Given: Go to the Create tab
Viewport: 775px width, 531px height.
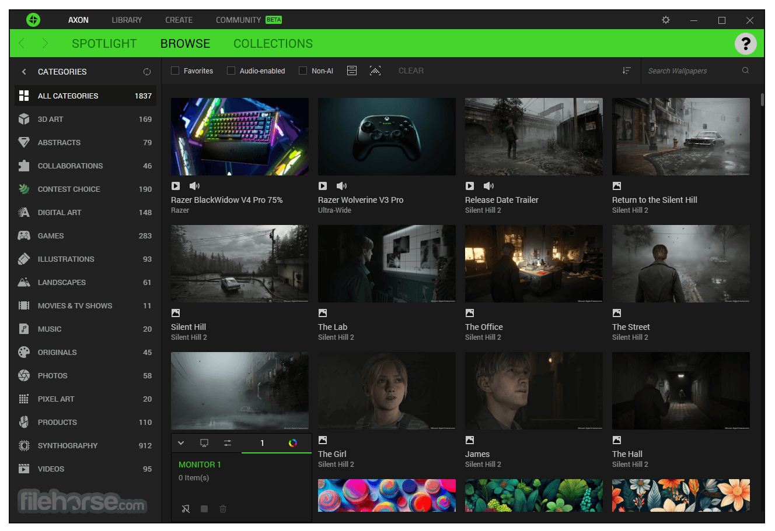Looking at the screenshot, I should 179,20.
